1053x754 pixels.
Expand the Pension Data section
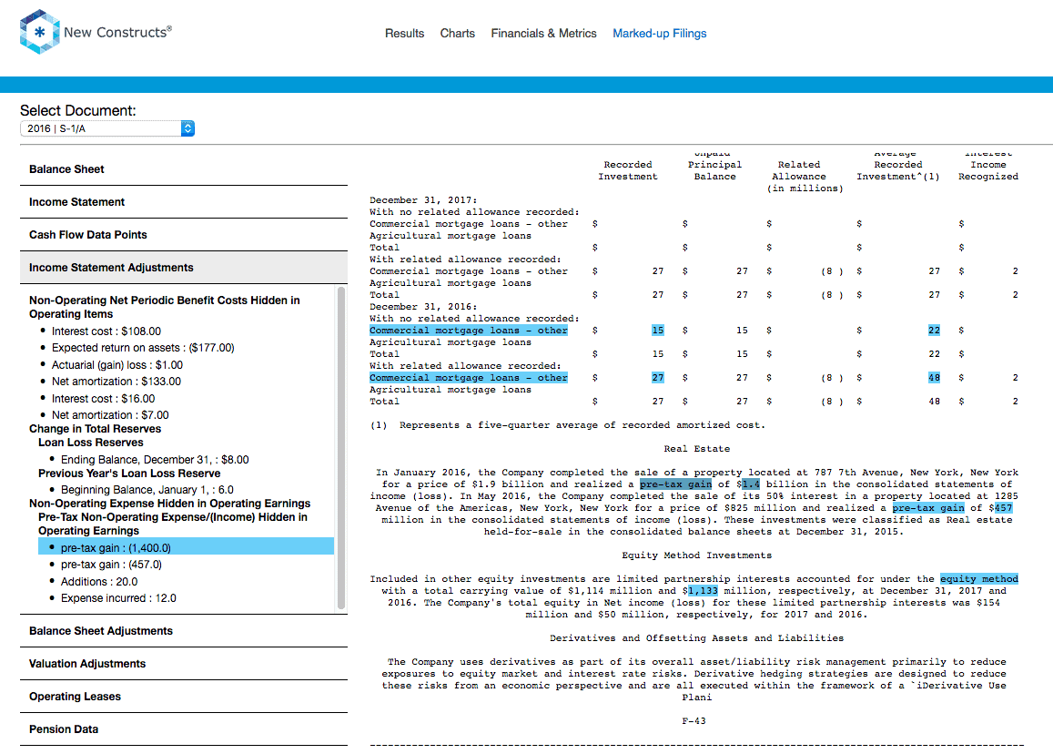tap(184, 729)
